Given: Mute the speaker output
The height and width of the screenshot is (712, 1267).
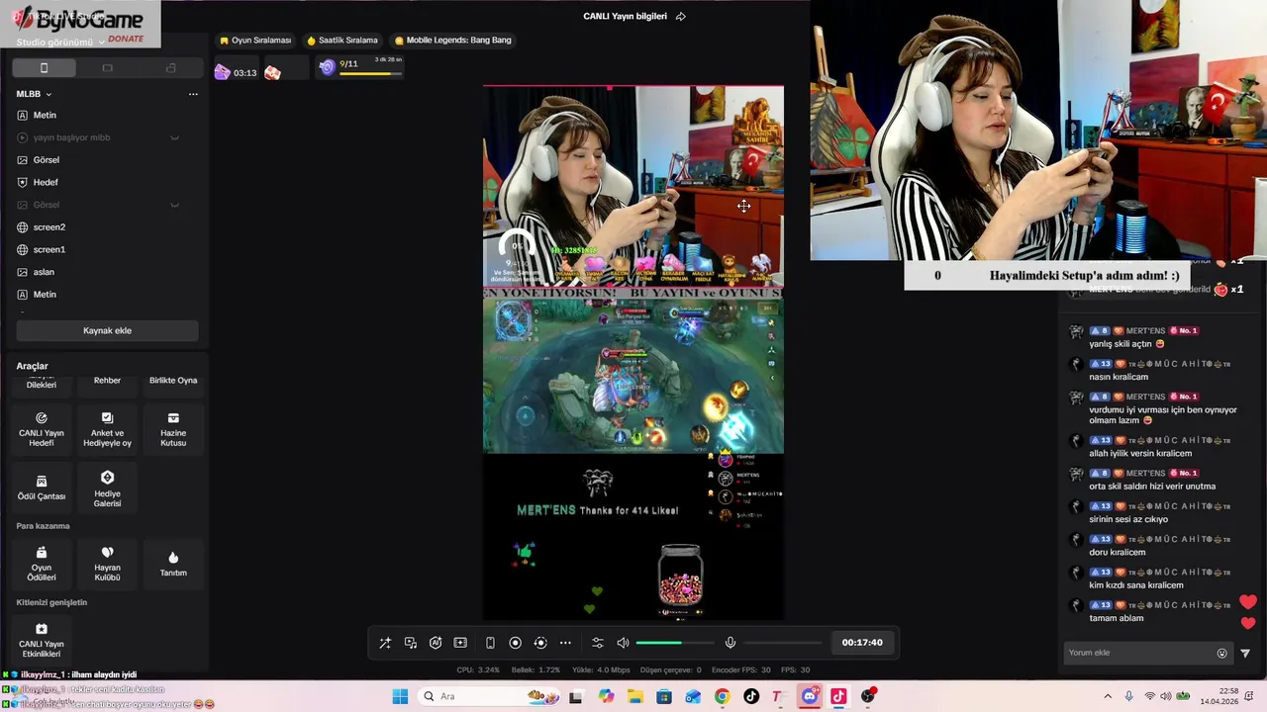Looking at the screenshot, I should point(623,643).
